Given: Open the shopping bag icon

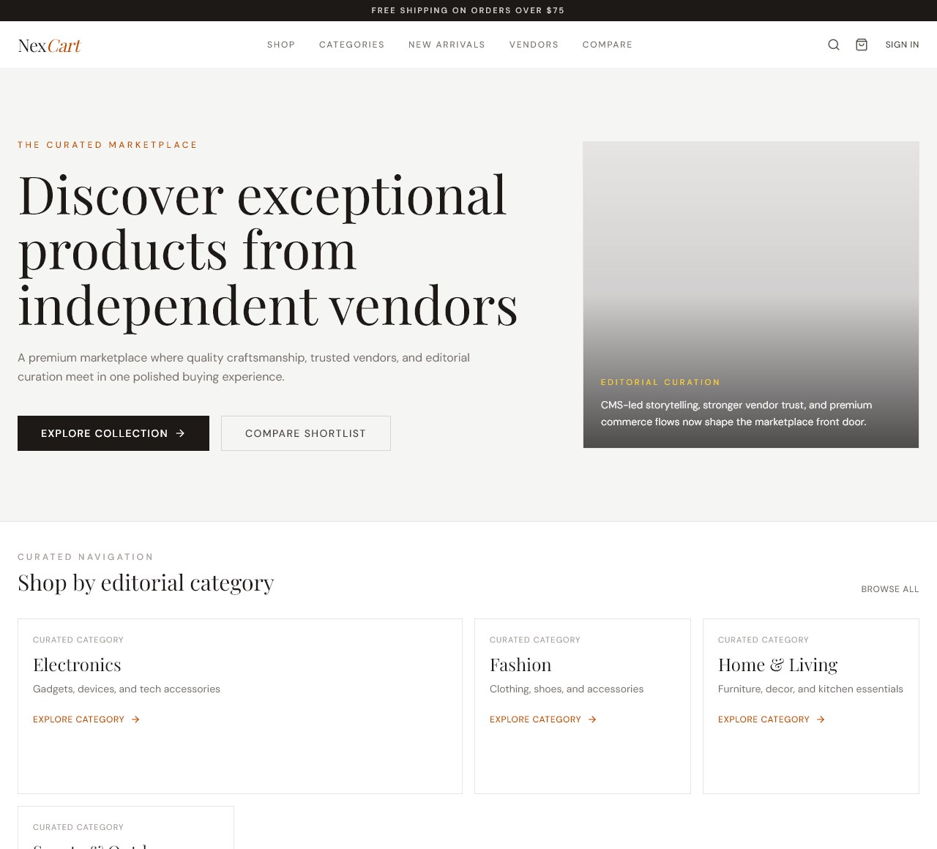Looking at the screenshot, I should point(862,45).
